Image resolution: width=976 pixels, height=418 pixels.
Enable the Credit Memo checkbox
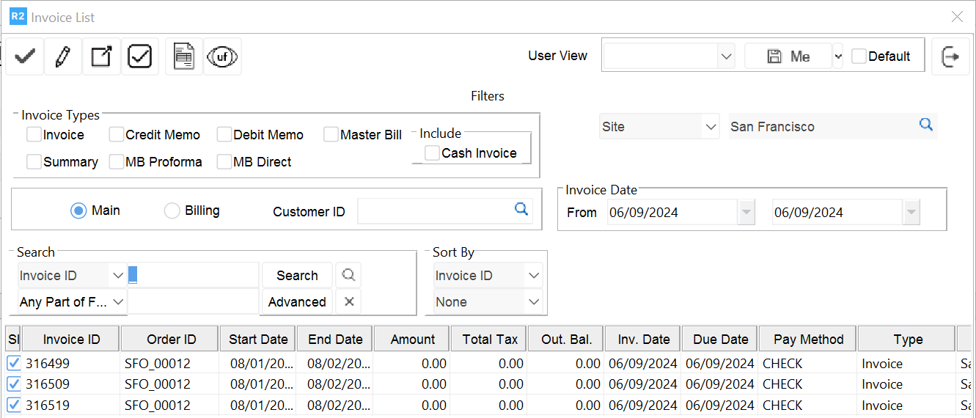[x=117, y=135]
